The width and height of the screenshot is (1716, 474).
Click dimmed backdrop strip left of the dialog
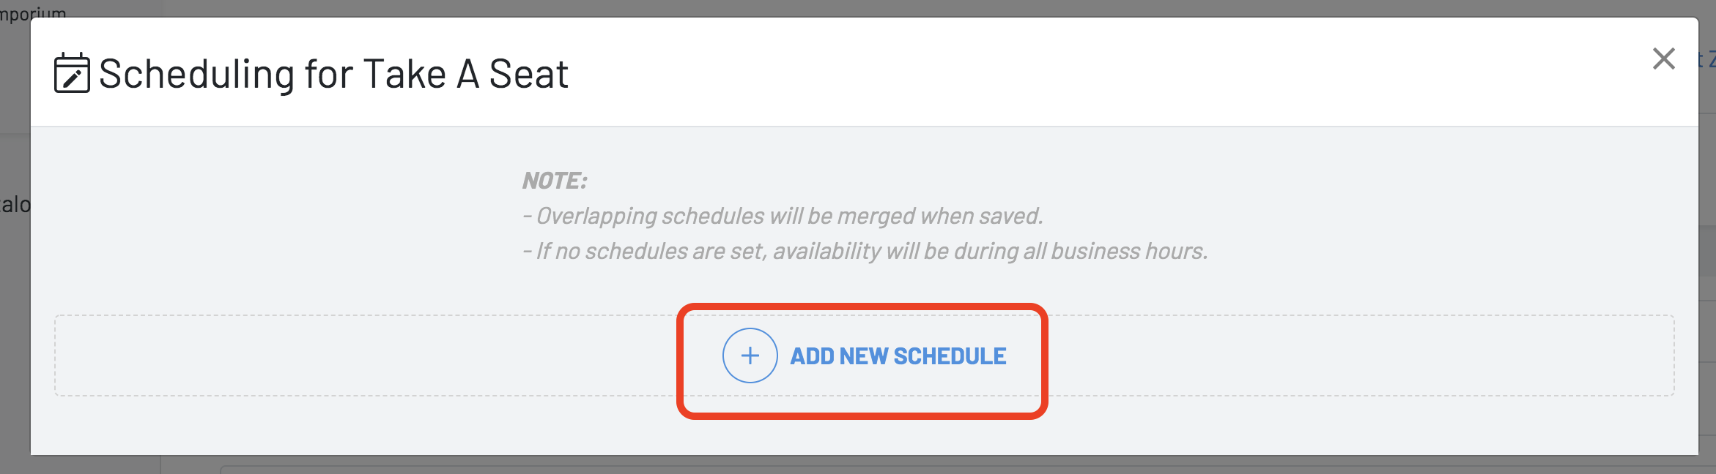coord(15,329)
